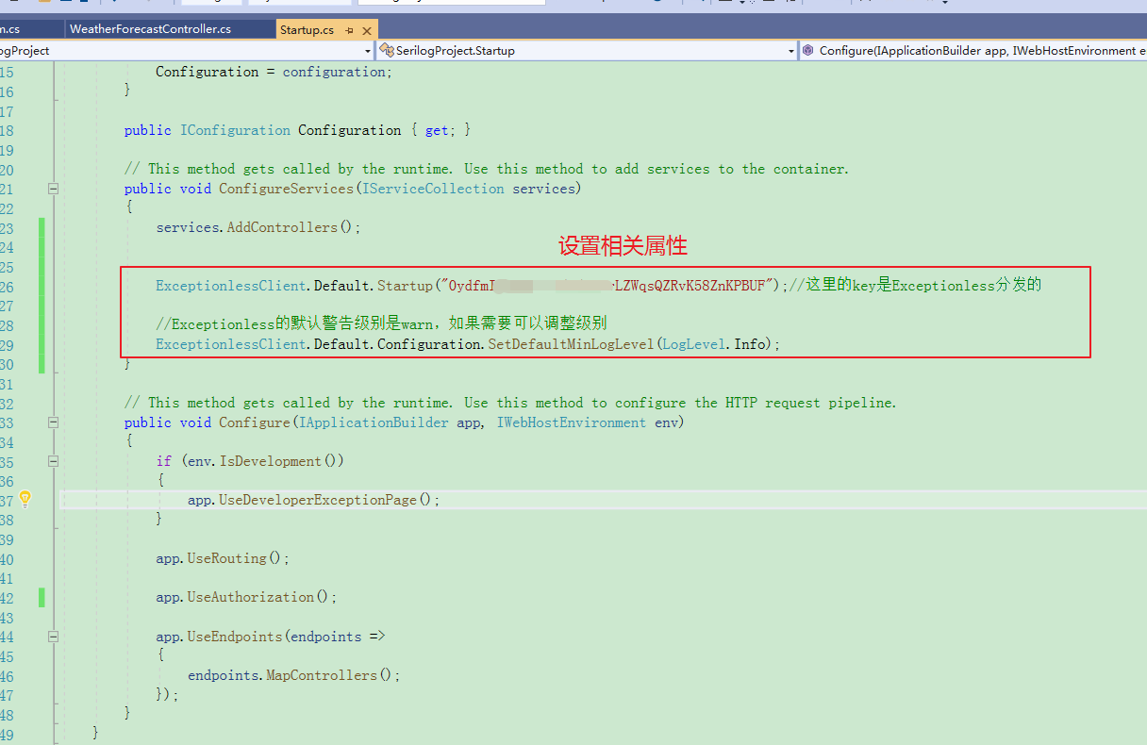Collapse the Configure method at line 33

tap(53, 422)
